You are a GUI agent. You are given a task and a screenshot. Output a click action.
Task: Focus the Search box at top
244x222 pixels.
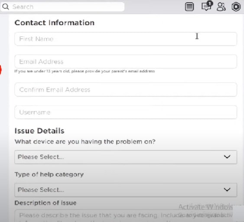(x=62, y=7)
